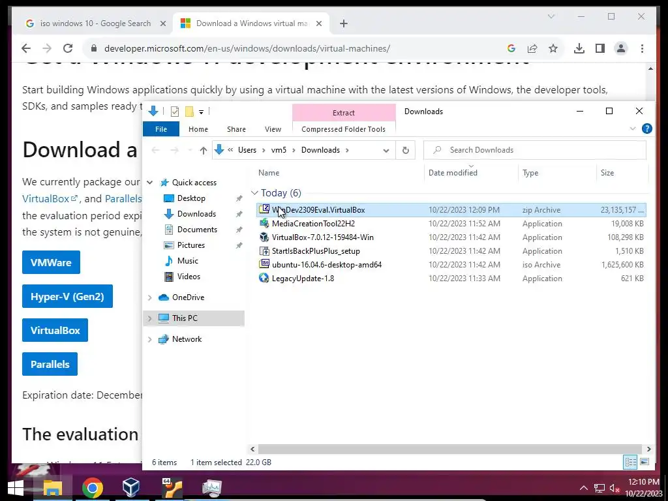
Task: Bookmark this page with star icon
Action: click(x=553, y=48)
